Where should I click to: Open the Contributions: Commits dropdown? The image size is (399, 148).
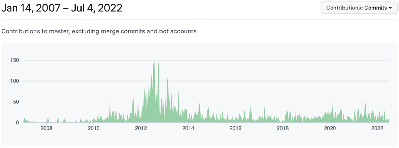coord(359,8)
